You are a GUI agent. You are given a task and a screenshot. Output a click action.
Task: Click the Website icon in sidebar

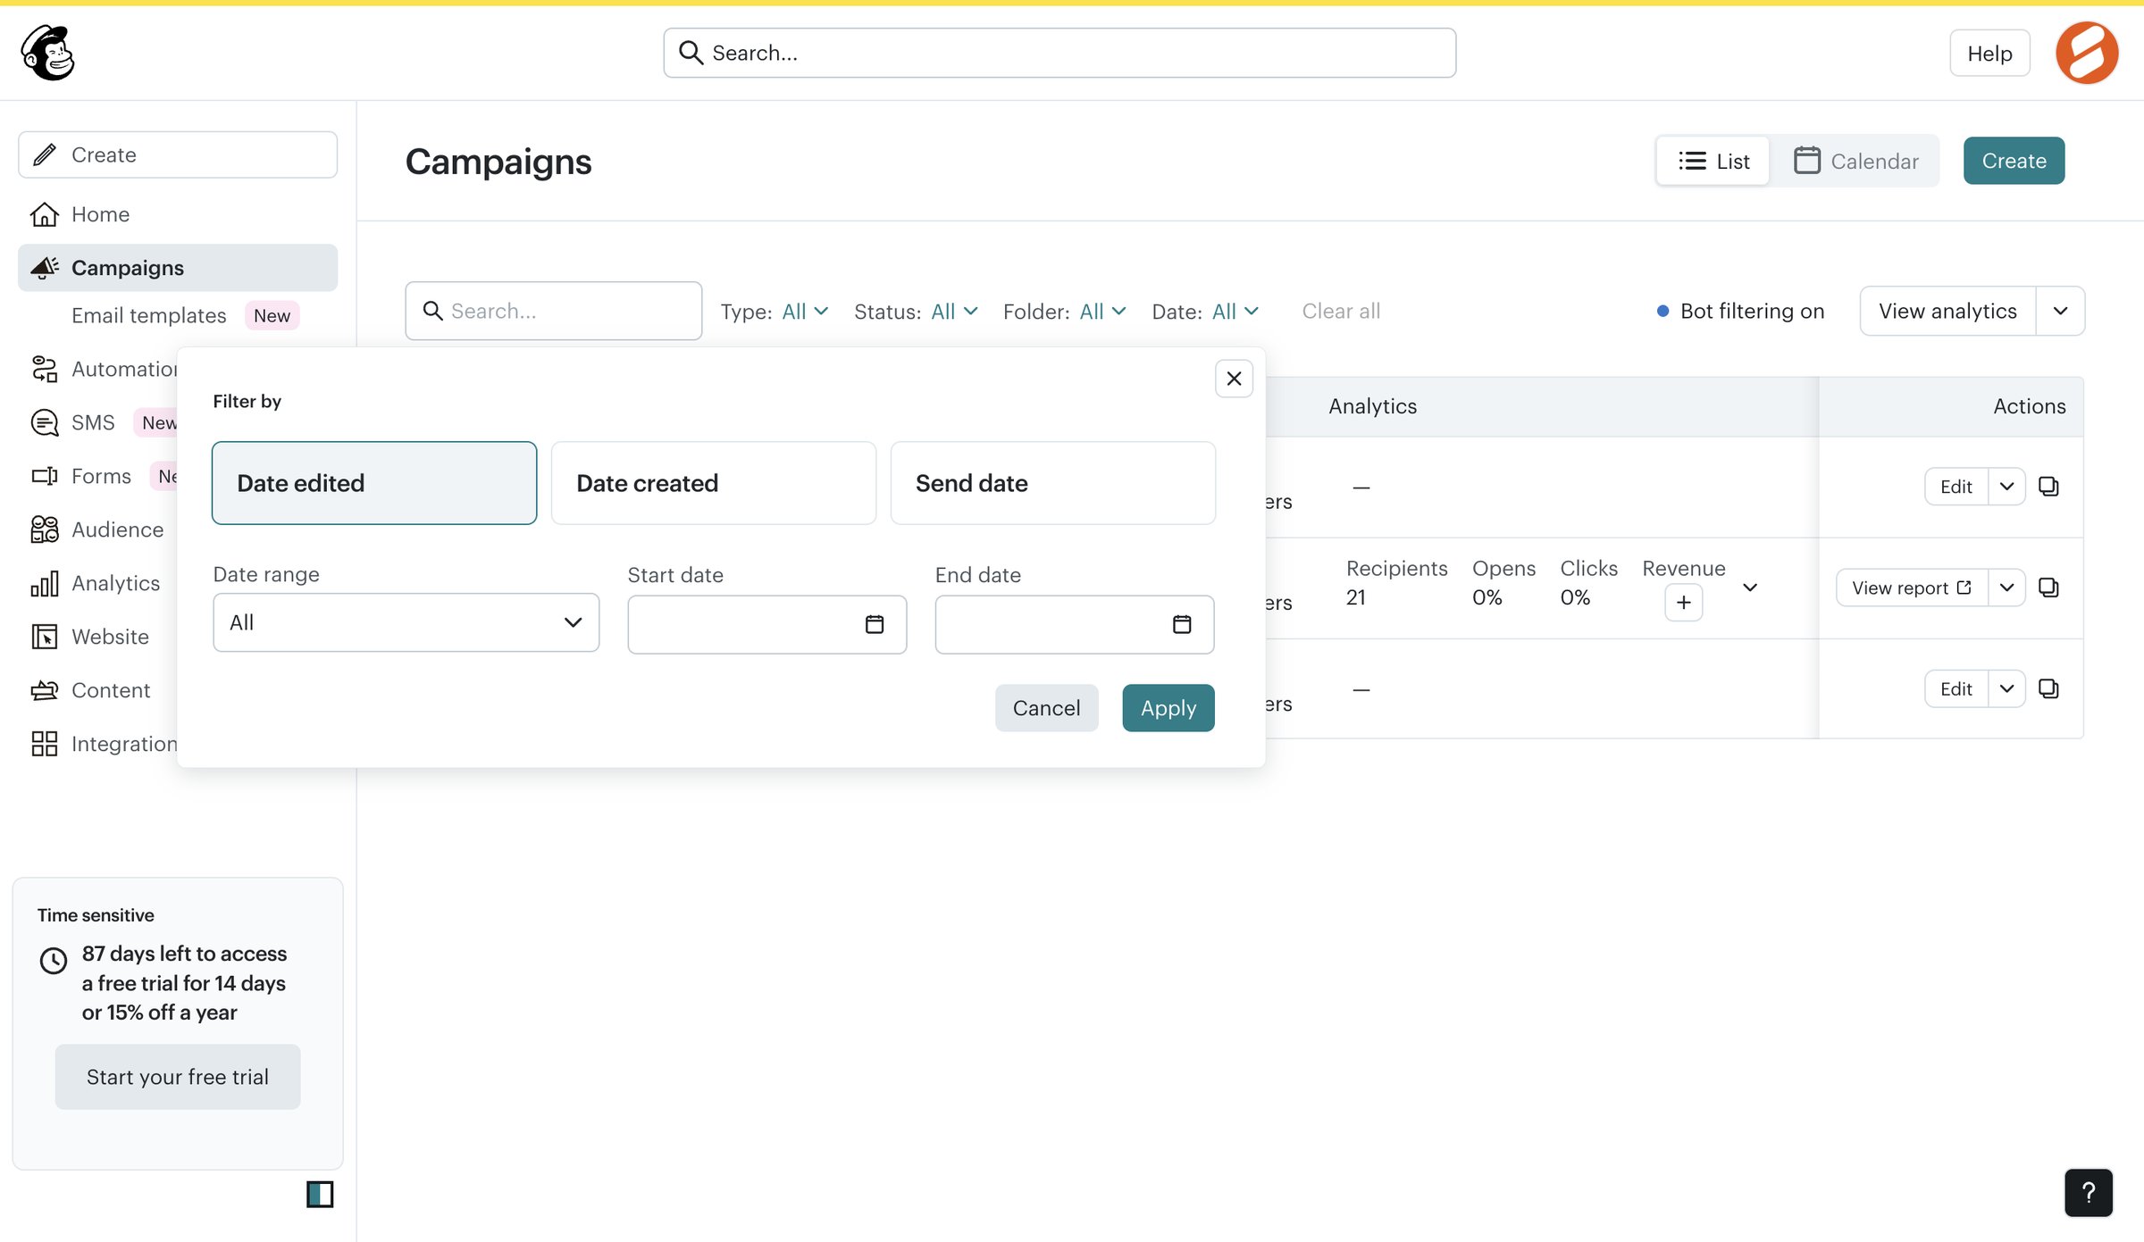tap(45, 637)
